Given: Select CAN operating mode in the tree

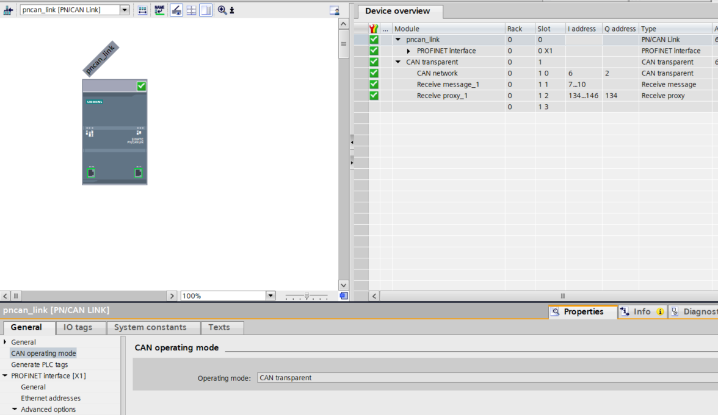Looking at the screenshot, I should (43, 353).
